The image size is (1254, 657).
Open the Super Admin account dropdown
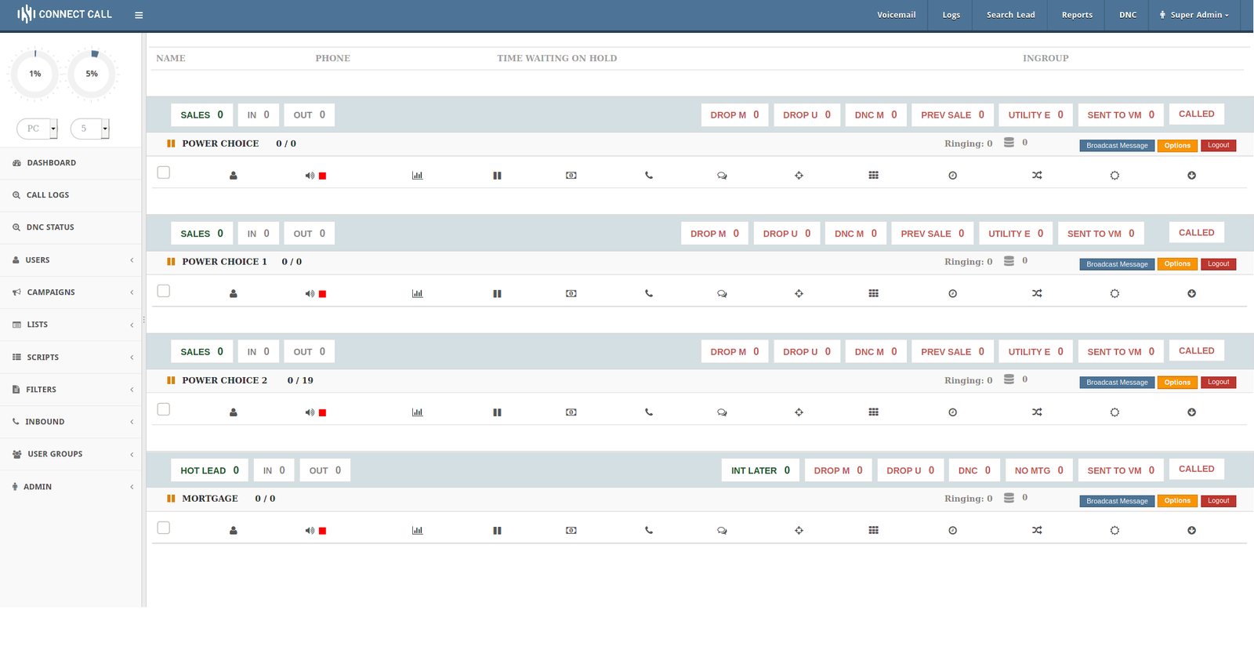coord(1195,15)
